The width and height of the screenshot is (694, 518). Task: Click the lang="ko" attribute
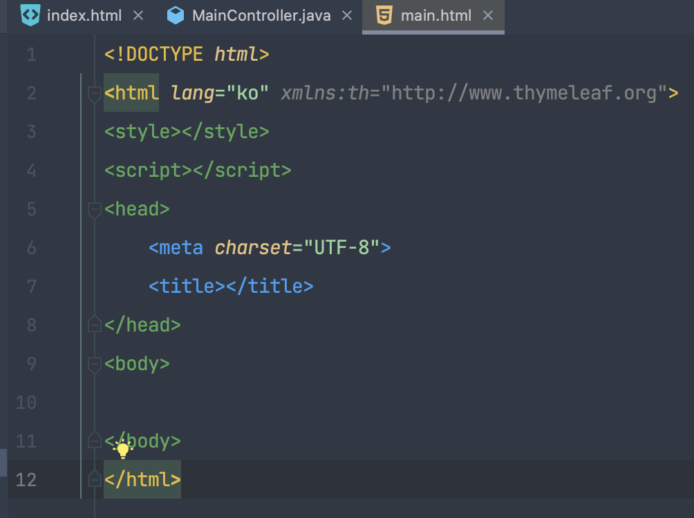point(220,93)
